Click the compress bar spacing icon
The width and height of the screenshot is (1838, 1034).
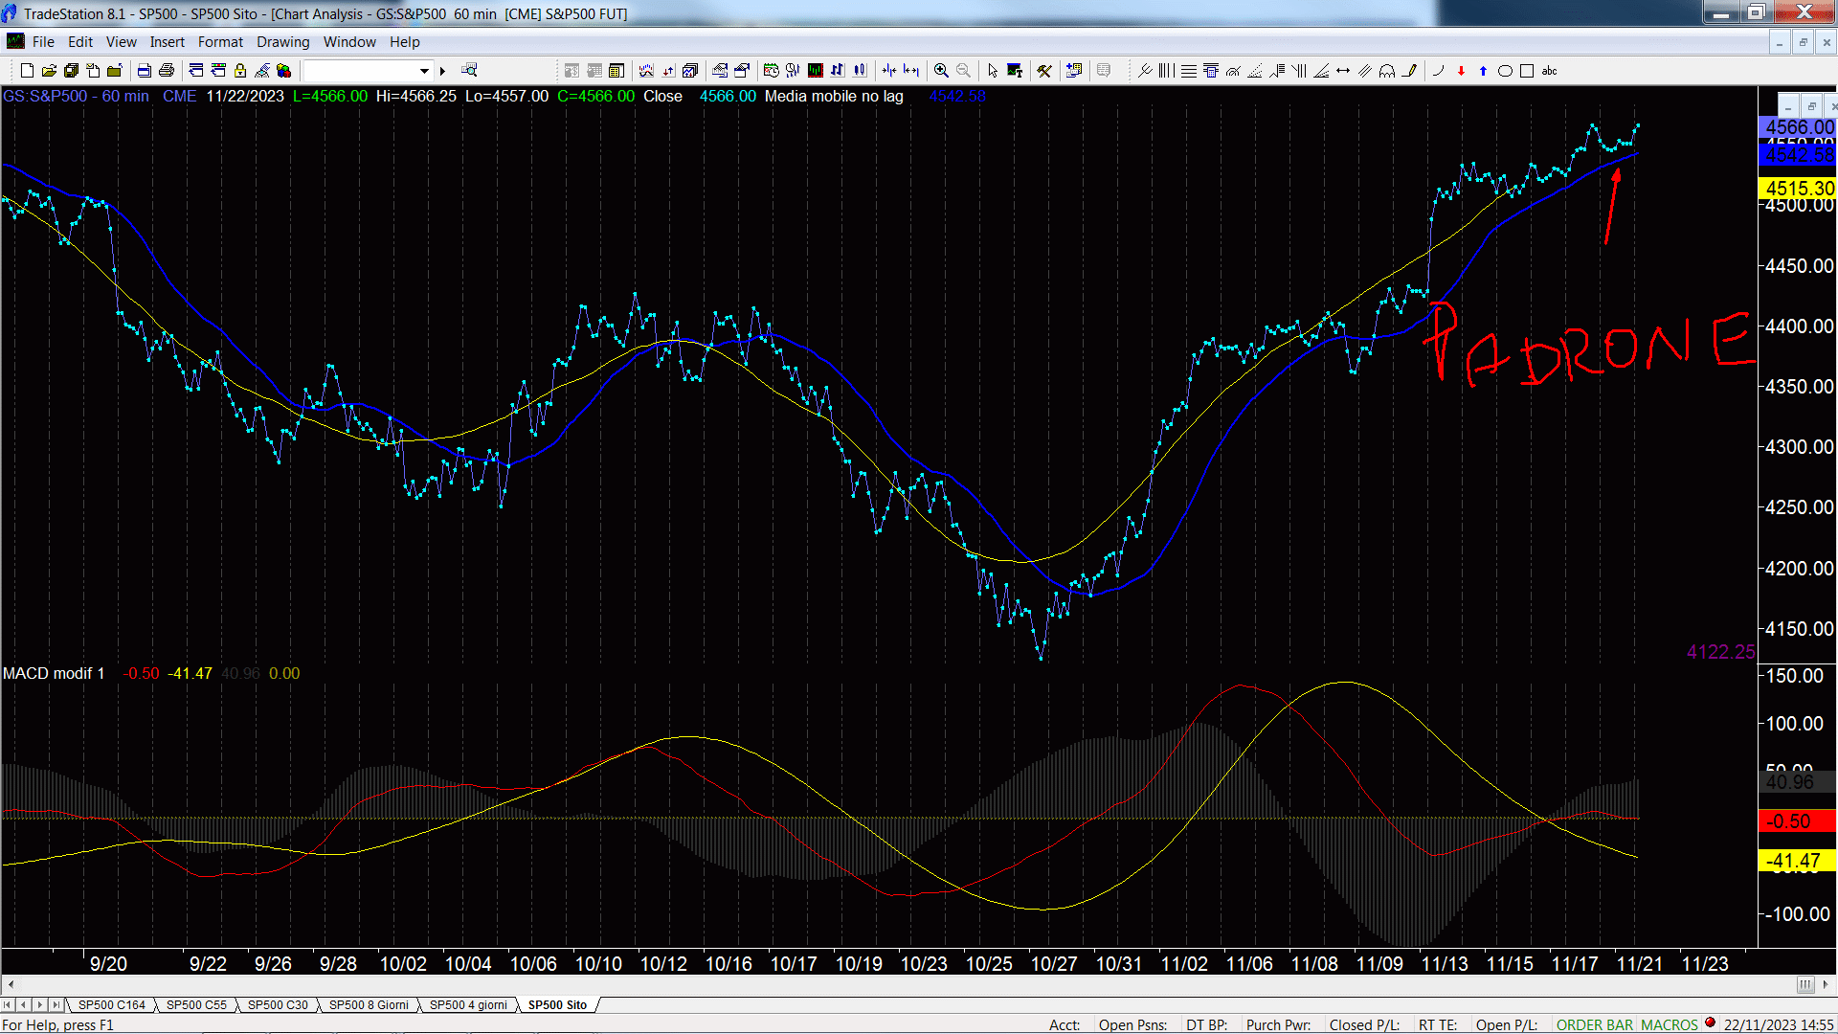[x=889, y=70]
